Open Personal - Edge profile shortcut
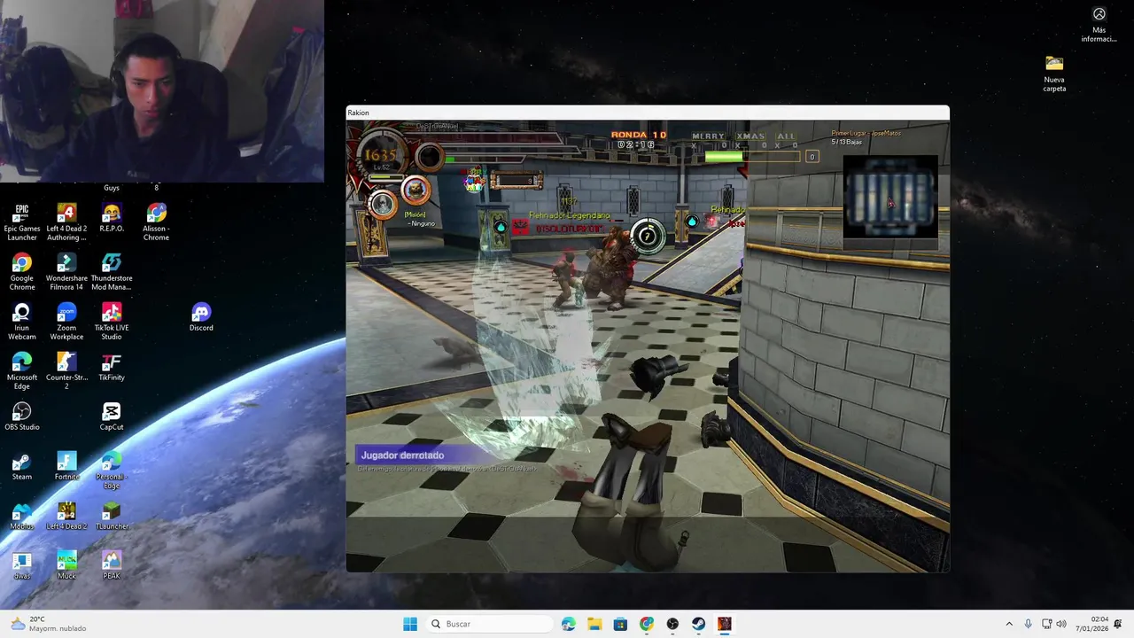The width and height of the screenshot is (1134, 638). pyautogui.click(x=112, y=471)
